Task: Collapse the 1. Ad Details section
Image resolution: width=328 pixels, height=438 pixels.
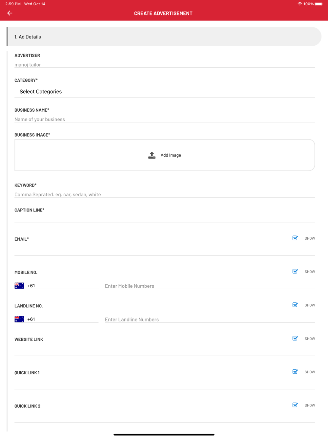Action: 164,37
